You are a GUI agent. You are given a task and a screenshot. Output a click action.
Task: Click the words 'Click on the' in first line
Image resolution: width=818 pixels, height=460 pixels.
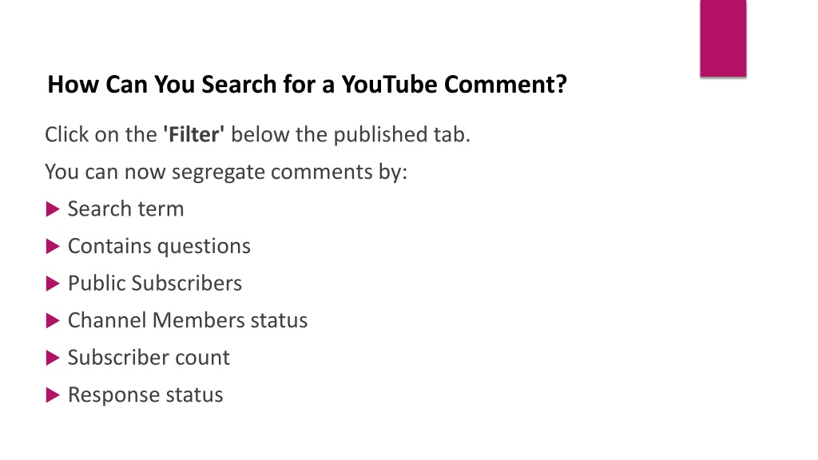[101, 134]
